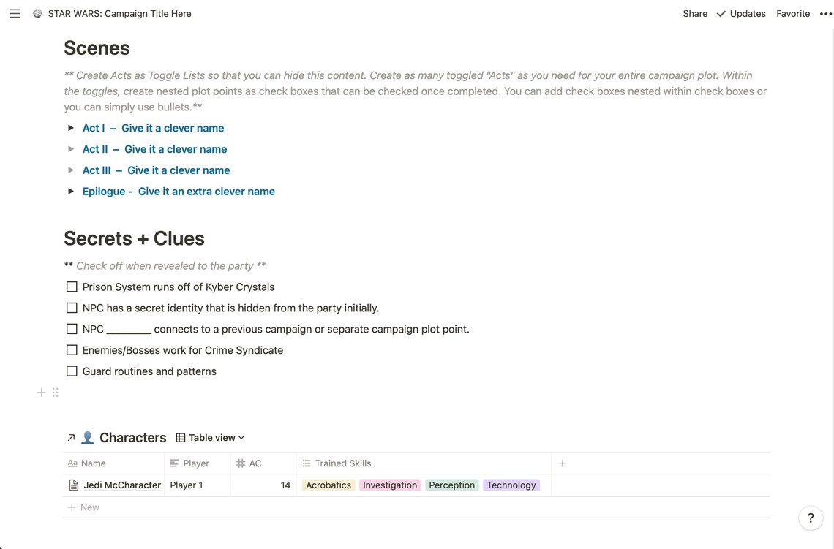Open the Updates menu in top bar
This screenshot has width=834, height=549.
coord(741,14)
